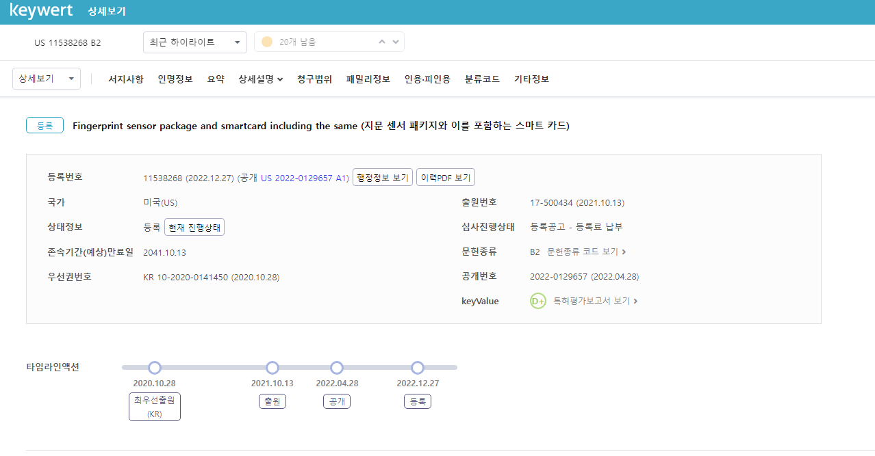Open the 패밀리정보 tab
This screenshot has width=875, height=456.
click(368, 79)
